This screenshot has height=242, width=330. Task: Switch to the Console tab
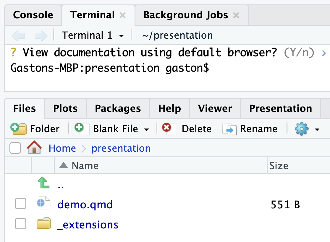point(33,15)
